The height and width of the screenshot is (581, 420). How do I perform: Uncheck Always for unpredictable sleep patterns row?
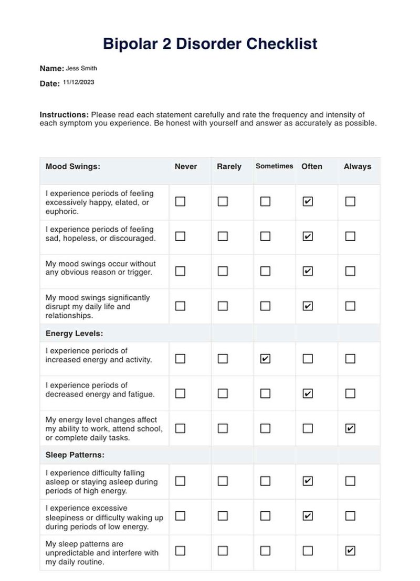pos(350,550)
